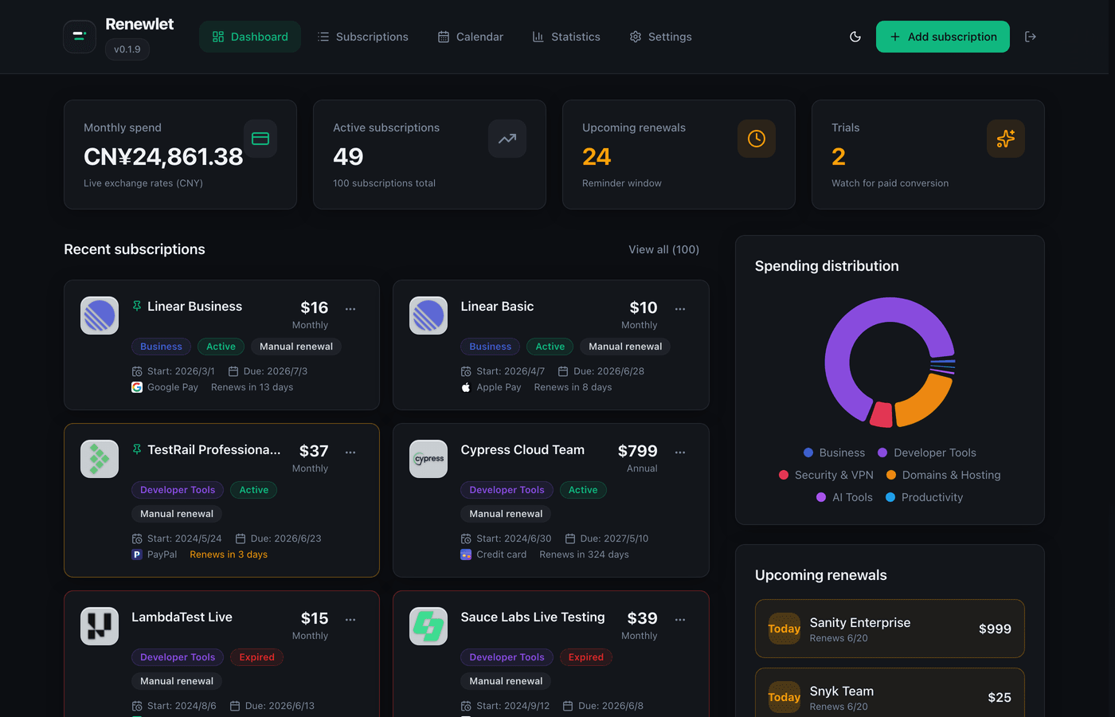The height and width of the screenshot is (717, 1115).
Task: Go to the Calendar tab
Action: pos(471,37)
